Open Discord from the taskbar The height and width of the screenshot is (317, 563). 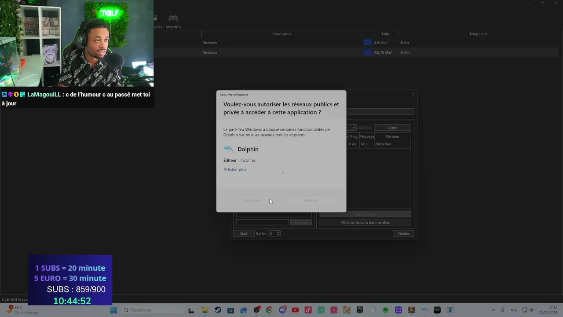coord(282,310)
